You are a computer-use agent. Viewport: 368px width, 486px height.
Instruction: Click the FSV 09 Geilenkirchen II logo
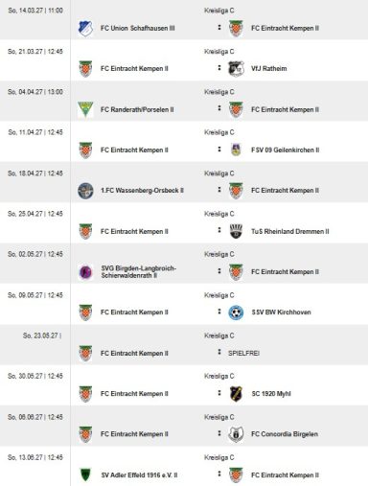point(236,150)
